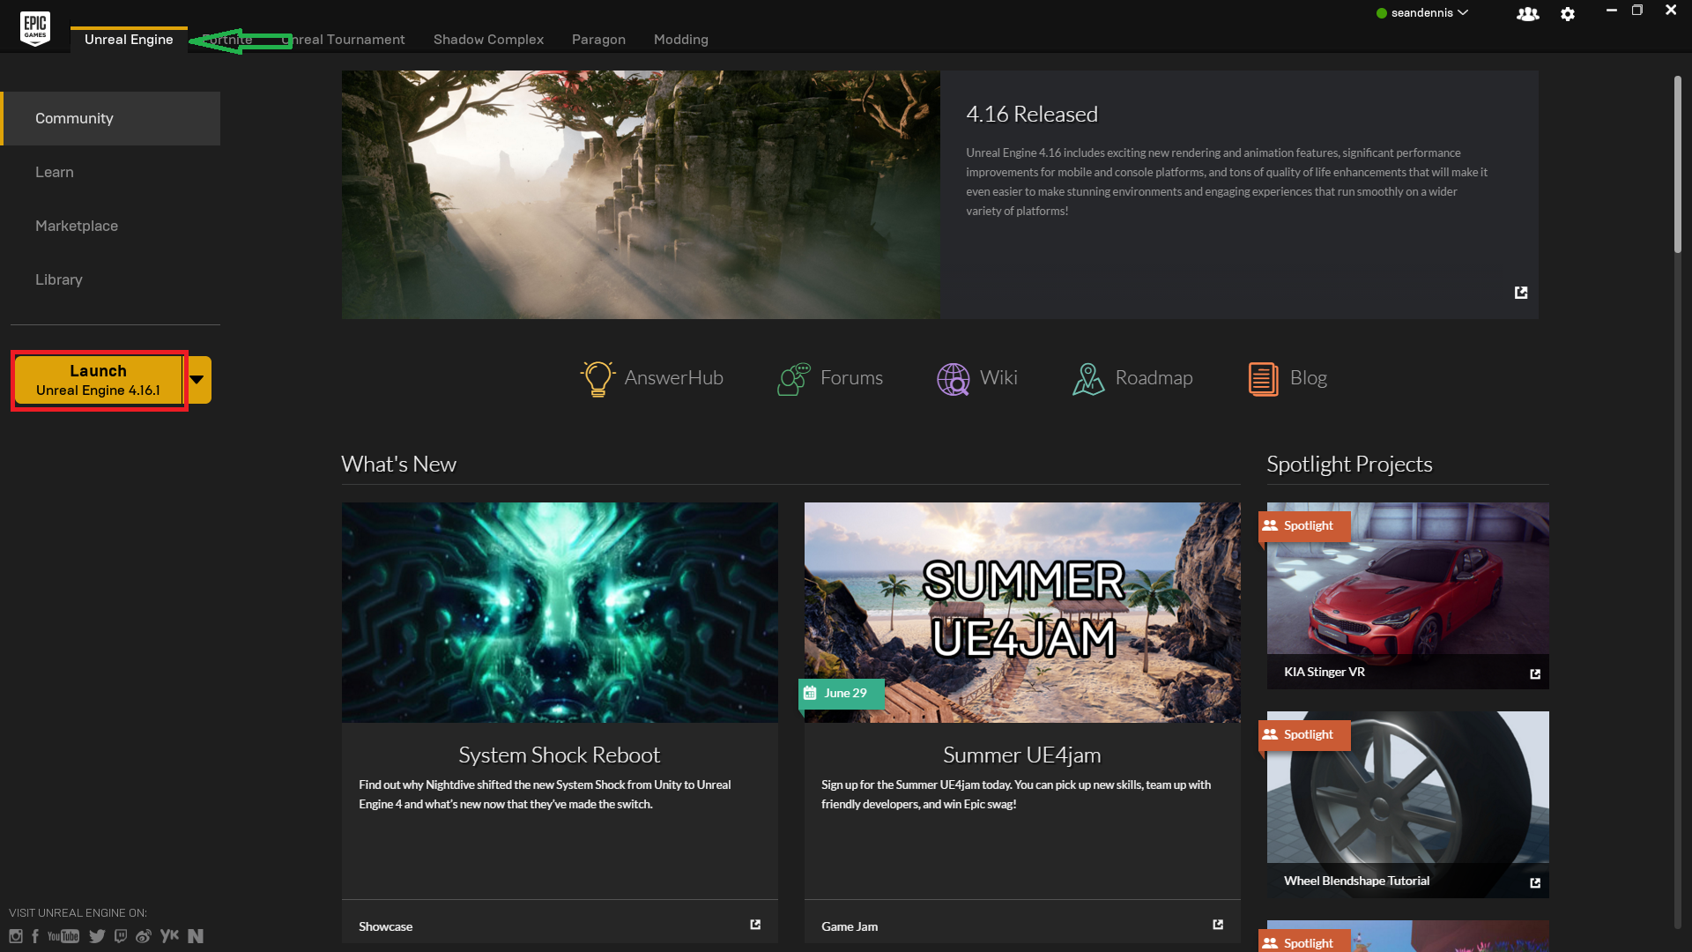Open the Summer UE4jam article title
The height and width of the screenshot is (952, 1692).
pos(1021,755)
